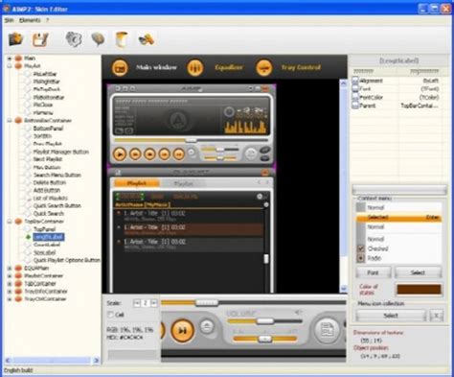
Task: Click the document icon in zoomed preview
Action: tap(327, 330)
